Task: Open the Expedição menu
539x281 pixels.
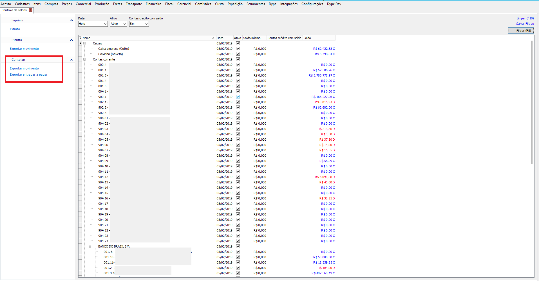Action: point(235,4)
